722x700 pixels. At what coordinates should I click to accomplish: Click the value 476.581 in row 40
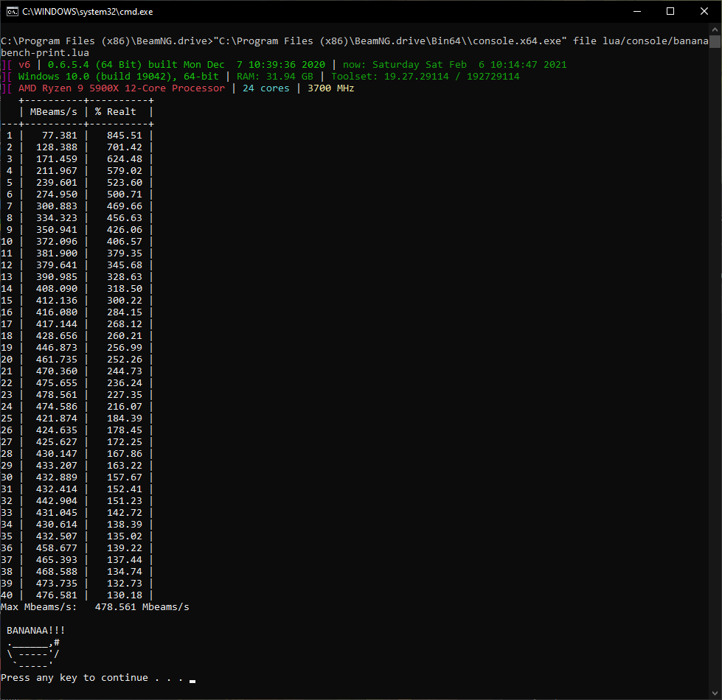tap(57, 595)
